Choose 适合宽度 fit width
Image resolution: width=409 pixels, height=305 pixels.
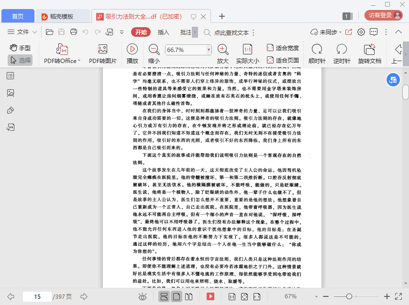click(283, 48)
